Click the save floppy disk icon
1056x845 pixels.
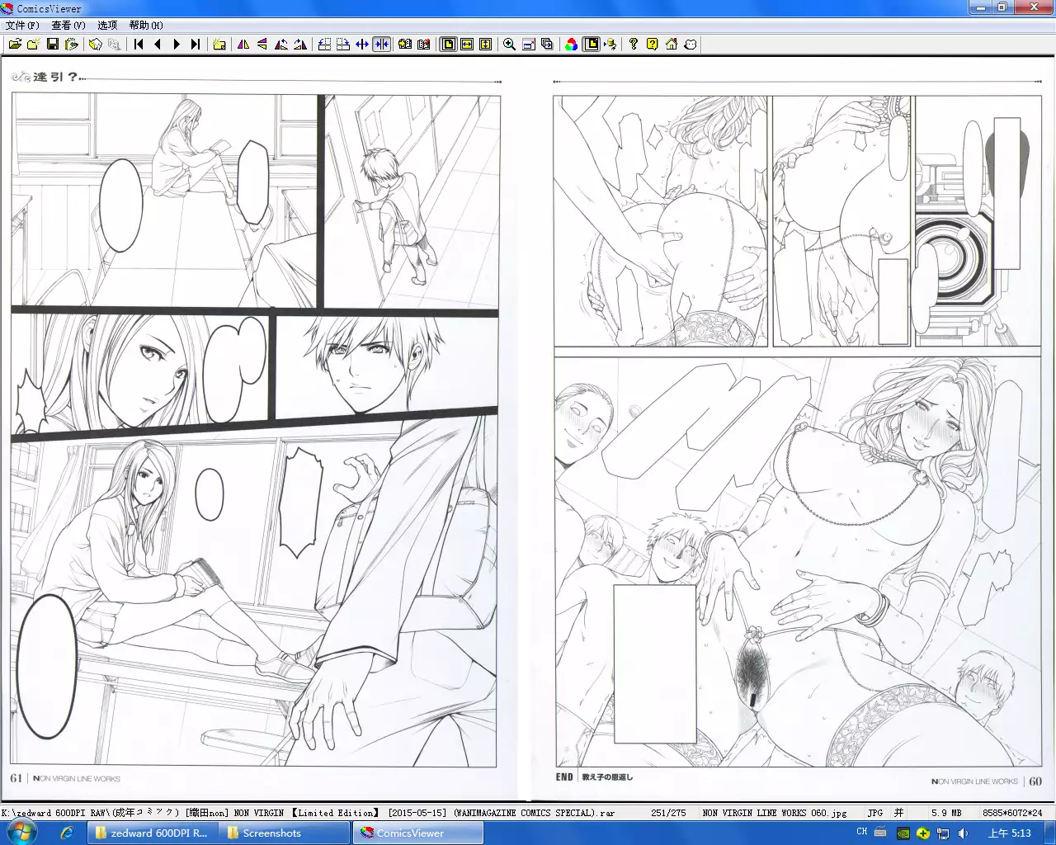(53, 45)
